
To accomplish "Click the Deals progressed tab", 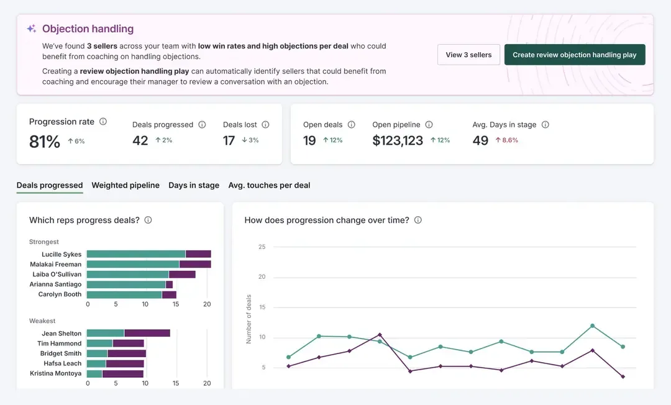I will point(50,184).
